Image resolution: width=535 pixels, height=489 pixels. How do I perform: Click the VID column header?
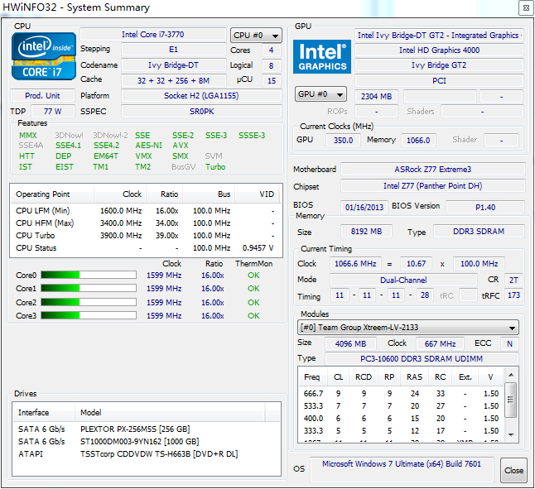tap(257, 194)
